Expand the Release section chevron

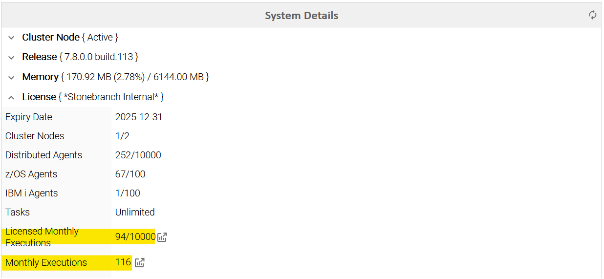click(x=12, y=58)
